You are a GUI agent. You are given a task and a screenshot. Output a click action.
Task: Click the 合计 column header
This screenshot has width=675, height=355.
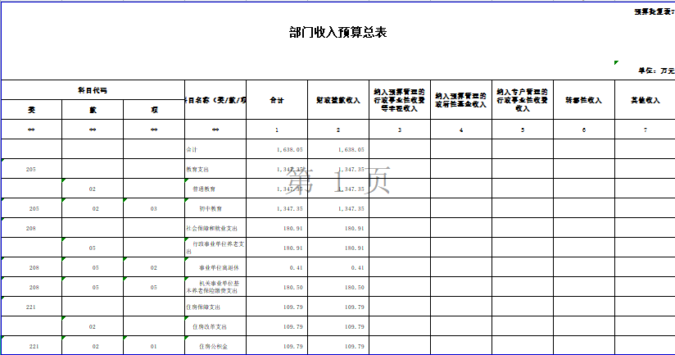277,100
